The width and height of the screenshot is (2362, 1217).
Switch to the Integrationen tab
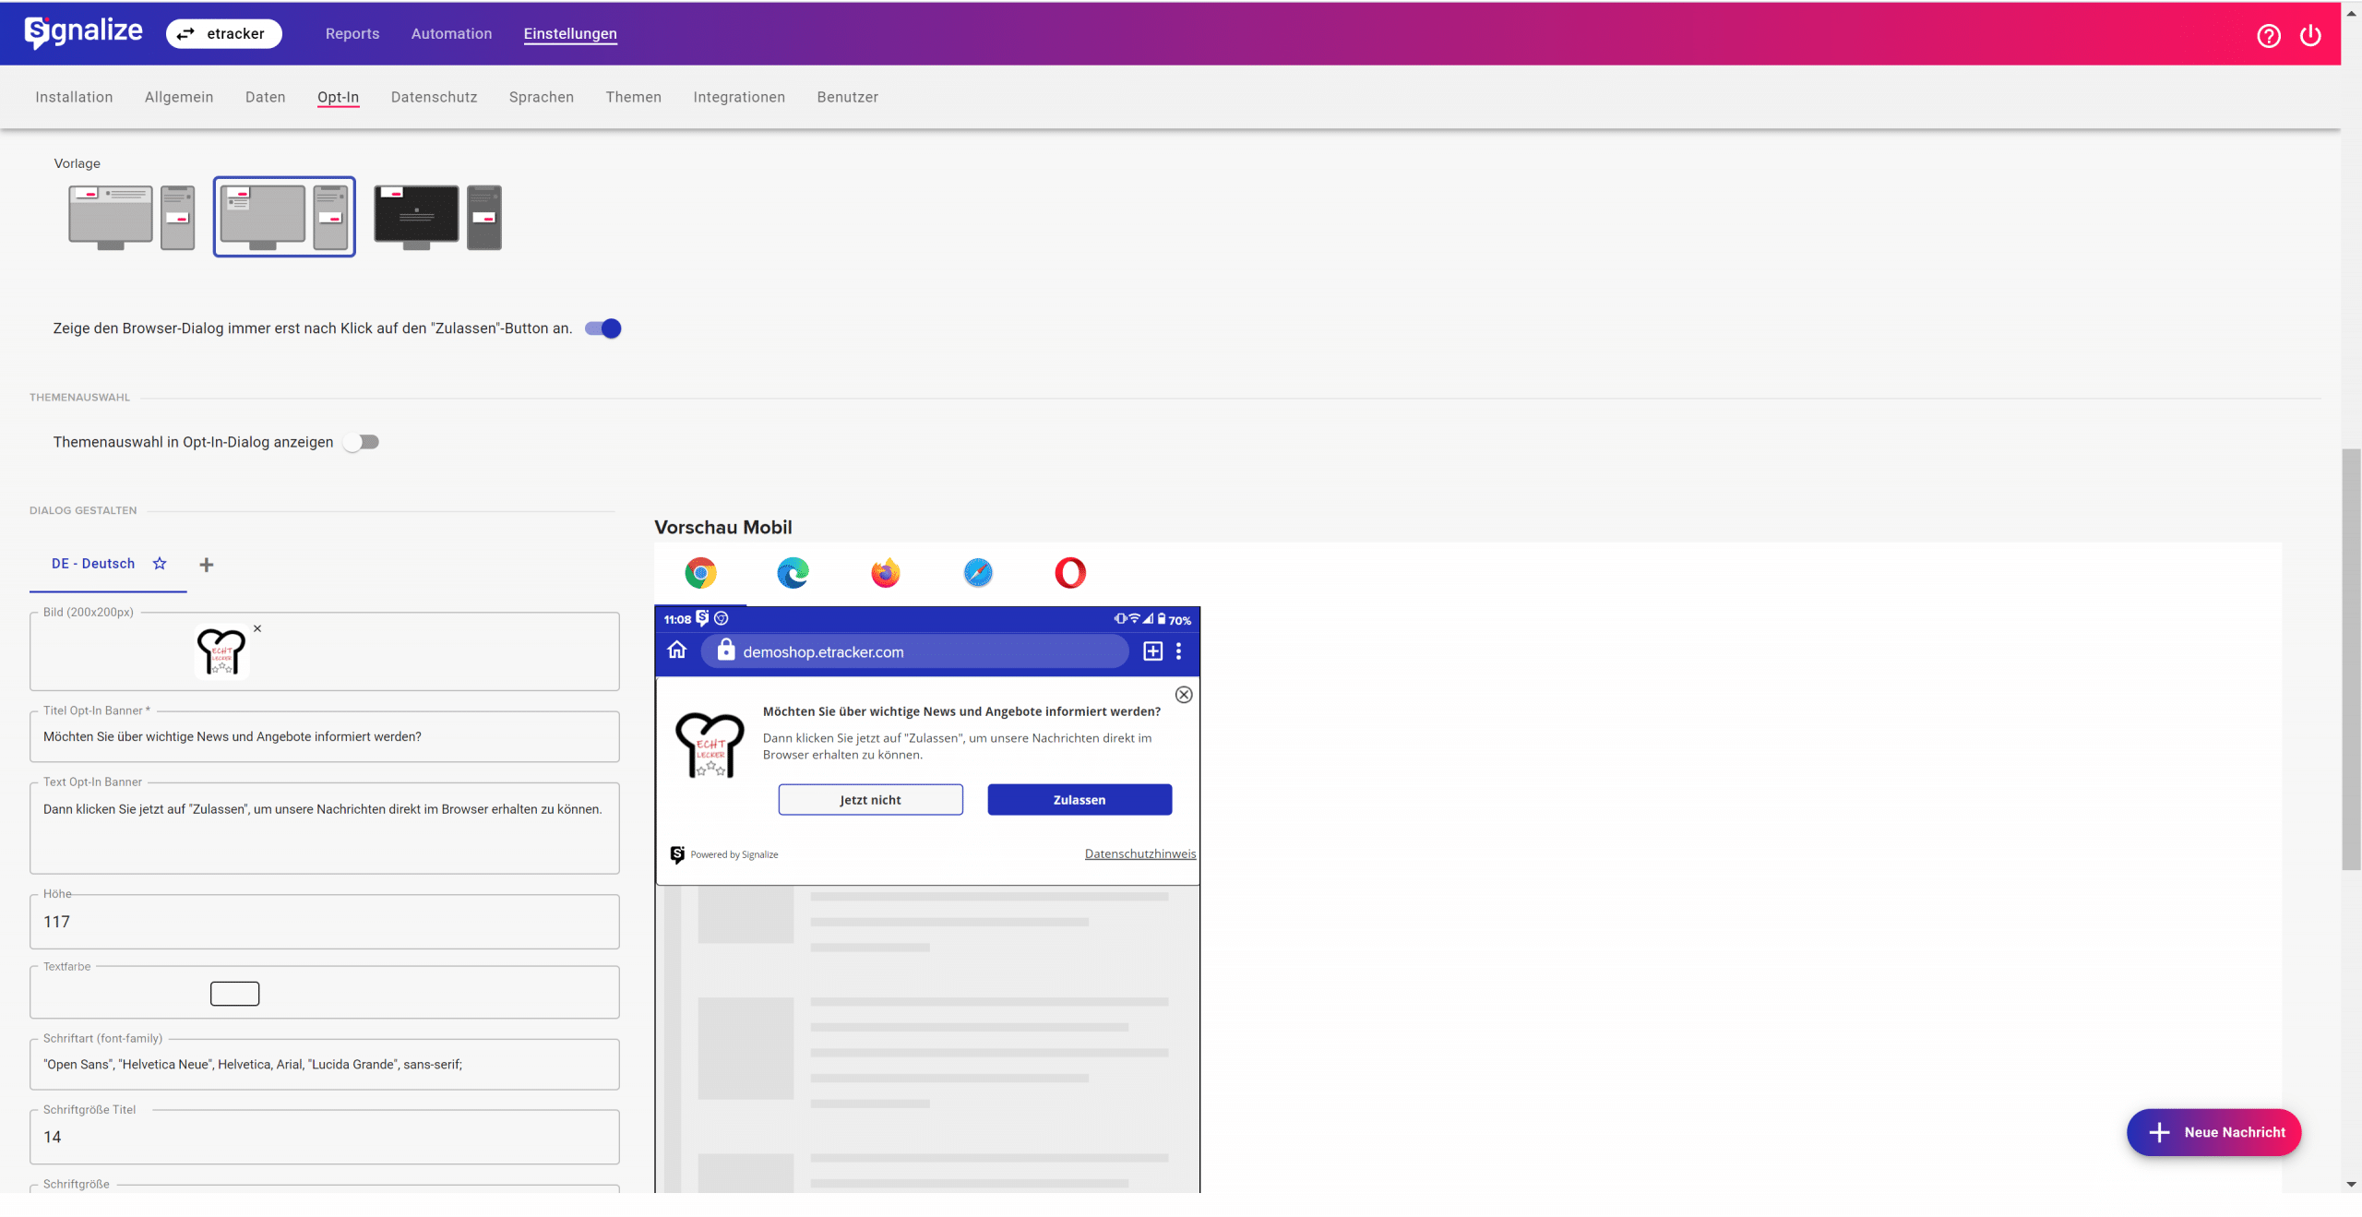click(x=739, y=97)
